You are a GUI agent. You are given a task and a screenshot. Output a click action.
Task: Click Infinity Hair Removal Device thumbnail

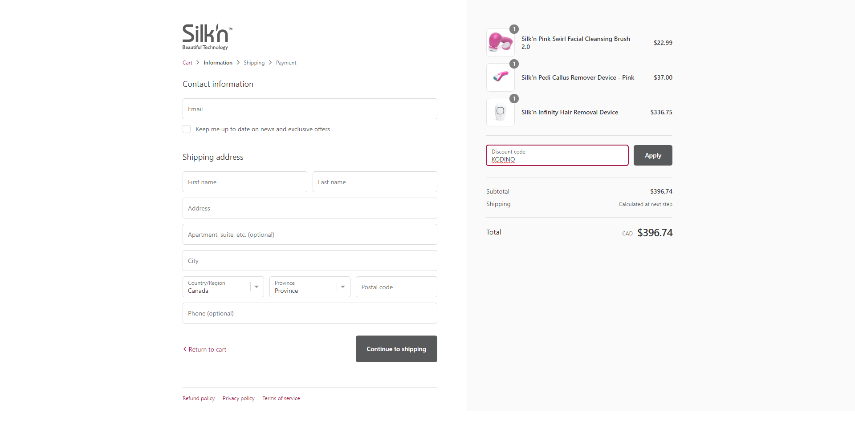(x=501, y=112)
